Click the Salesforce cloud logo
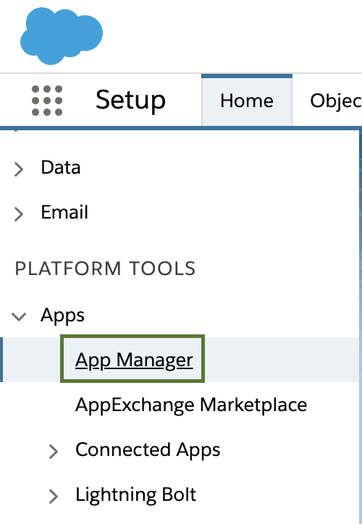Viewport: 362px width, 524px height. [x=62, y=35]
